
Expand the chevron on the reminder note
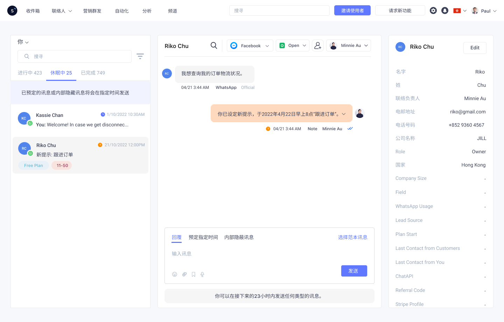(x=344, y=113)
